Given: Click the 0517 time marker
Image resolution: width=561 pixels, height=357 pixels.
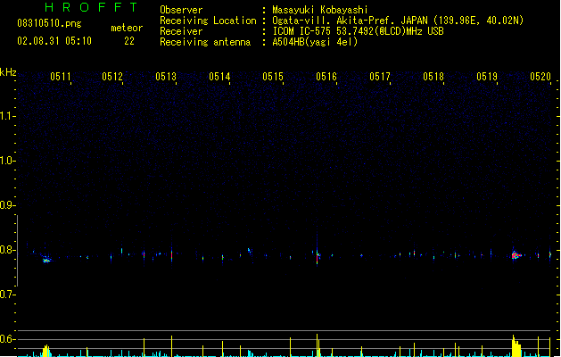Looking at the screenshot, I should pos(380,77).
